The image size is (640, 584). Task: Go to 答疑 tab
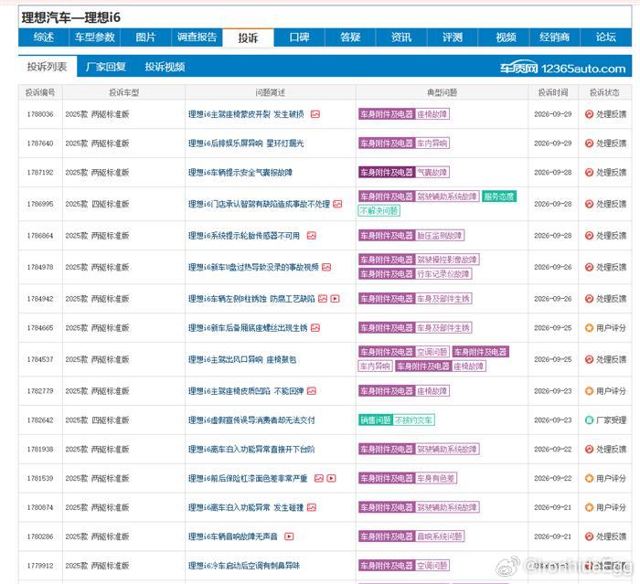pos(350,37)
